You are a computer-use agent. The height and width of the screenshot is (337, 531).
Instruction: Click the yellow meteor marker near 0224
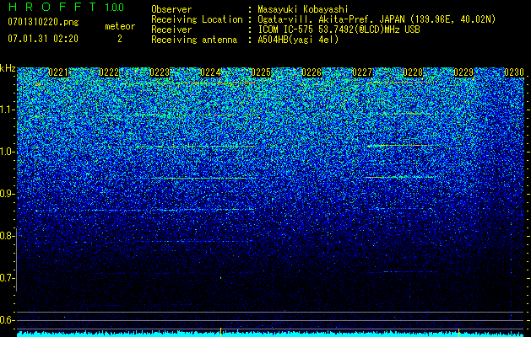tap(221, 332)
